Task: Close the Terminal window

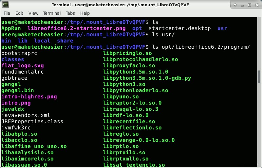Action: (257, 5)
